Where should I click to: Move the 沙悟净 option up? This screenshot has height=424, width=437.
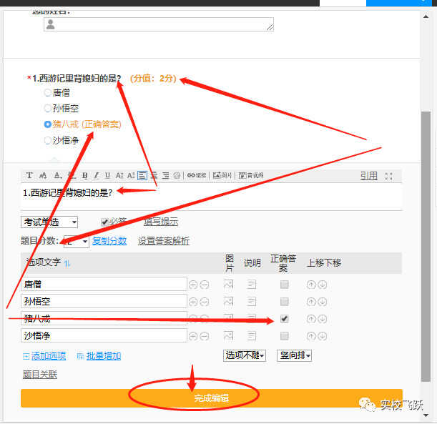click(311, 336)
